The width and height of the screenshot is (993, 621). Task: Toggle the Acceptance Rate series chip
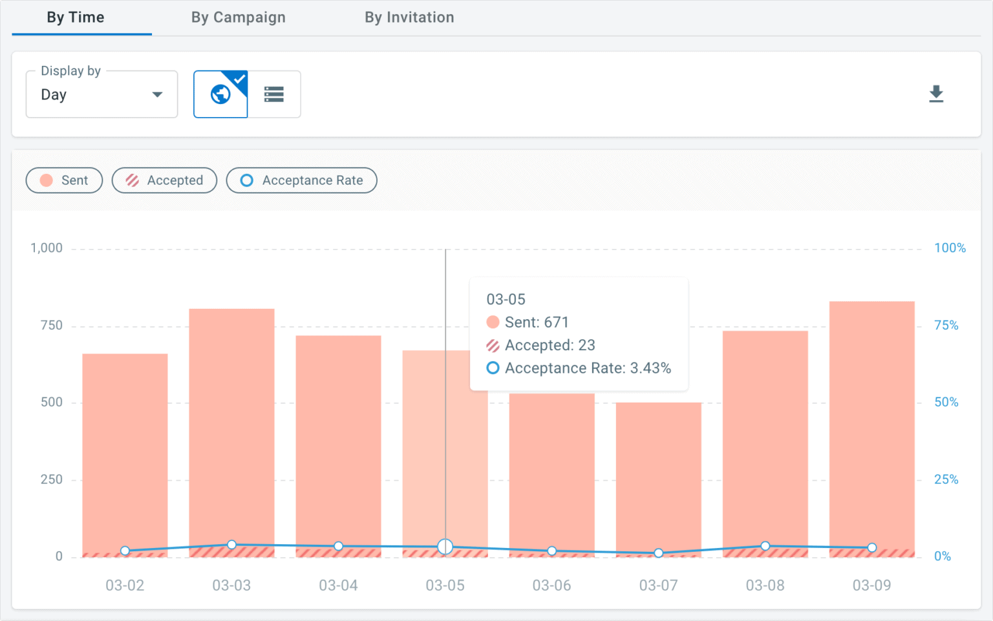[301, 180]
